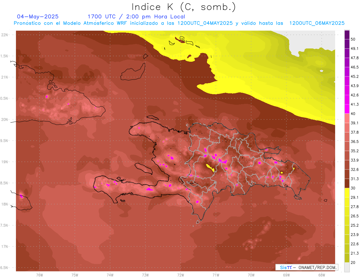Click the colorbar value 23.9

[x=355, y=234]
